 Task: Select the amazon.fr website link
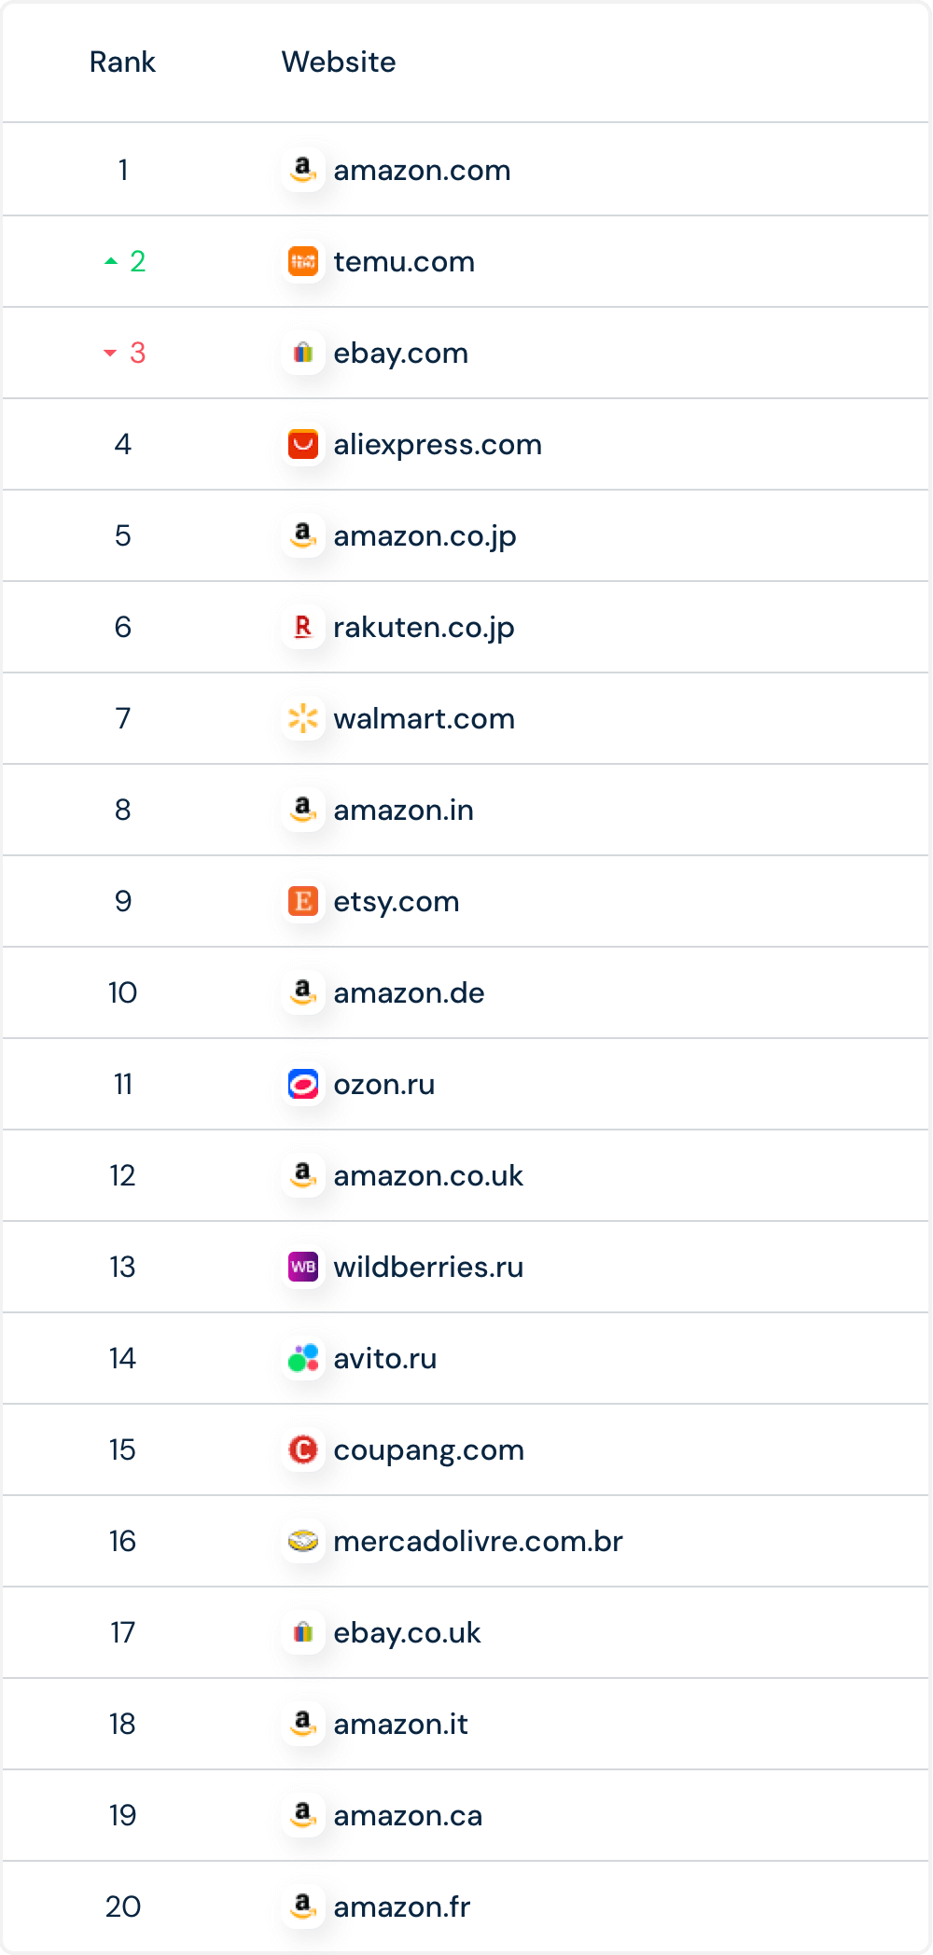click(401, 1907)
